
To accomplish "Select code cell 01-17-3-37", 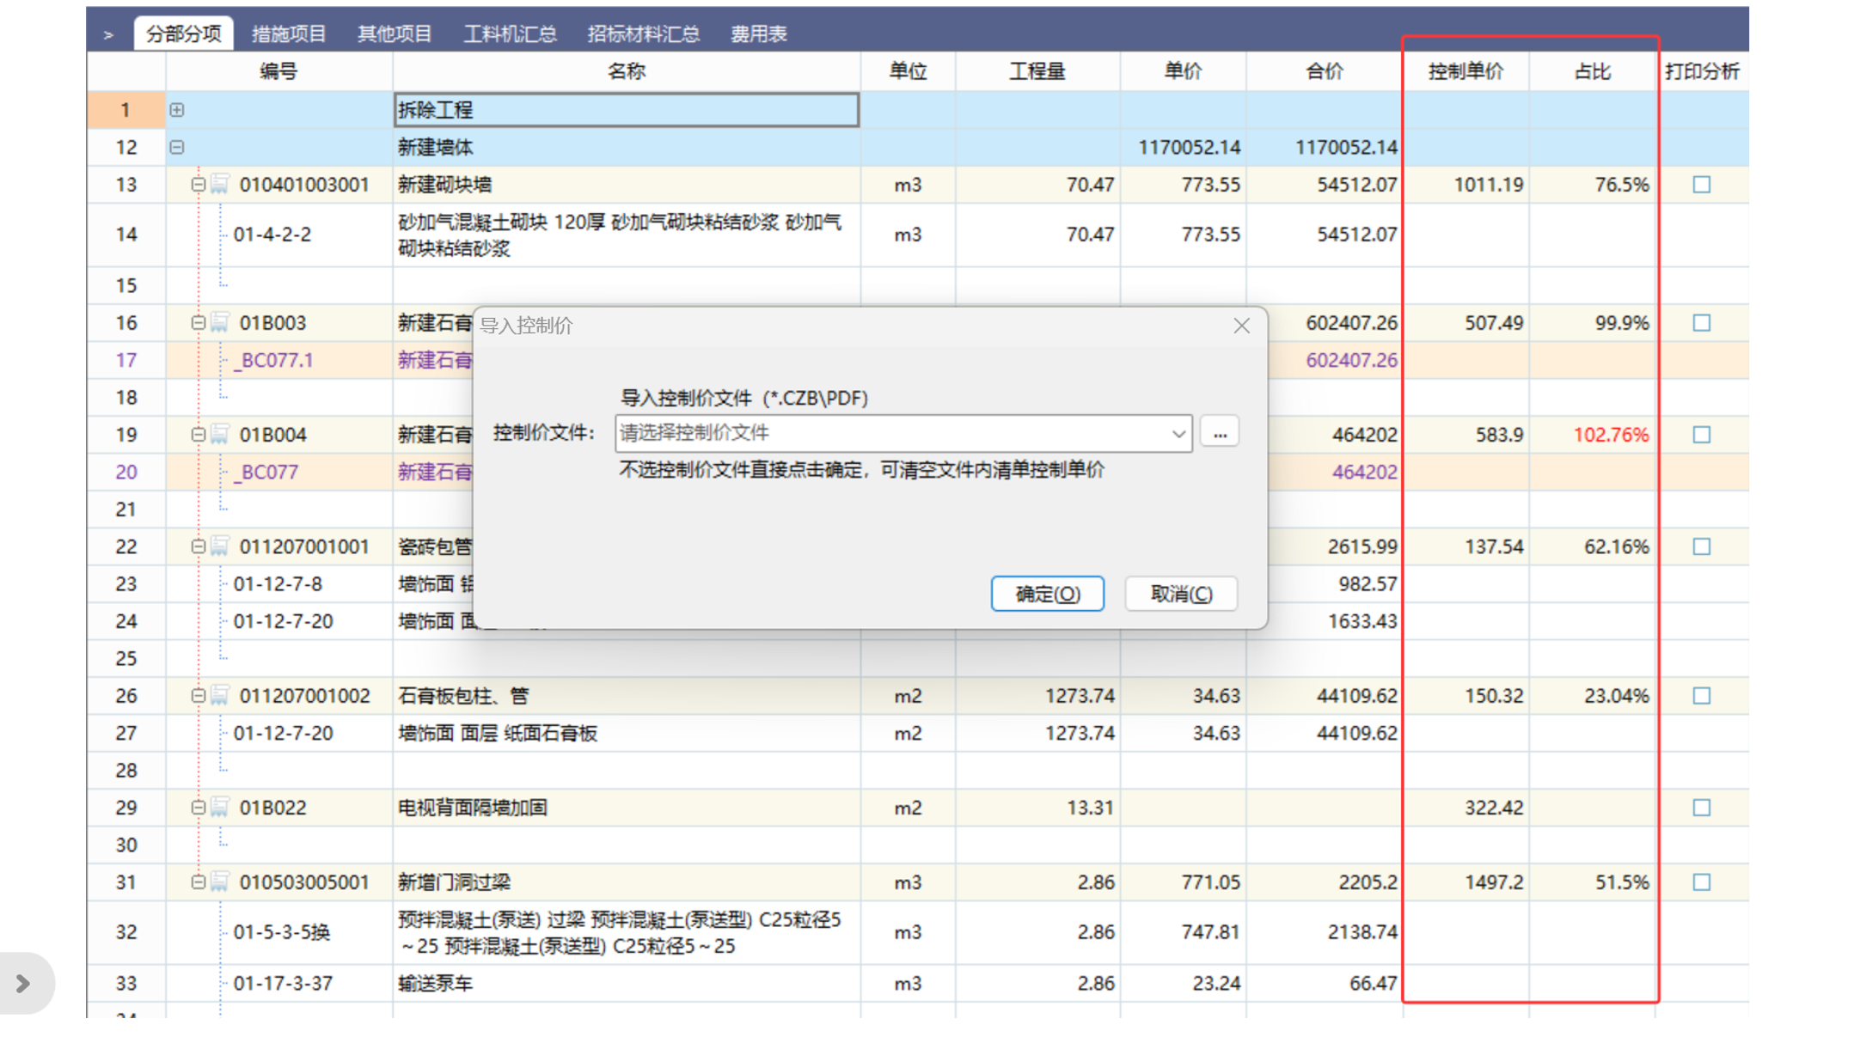I will click(x=279, y=983).
